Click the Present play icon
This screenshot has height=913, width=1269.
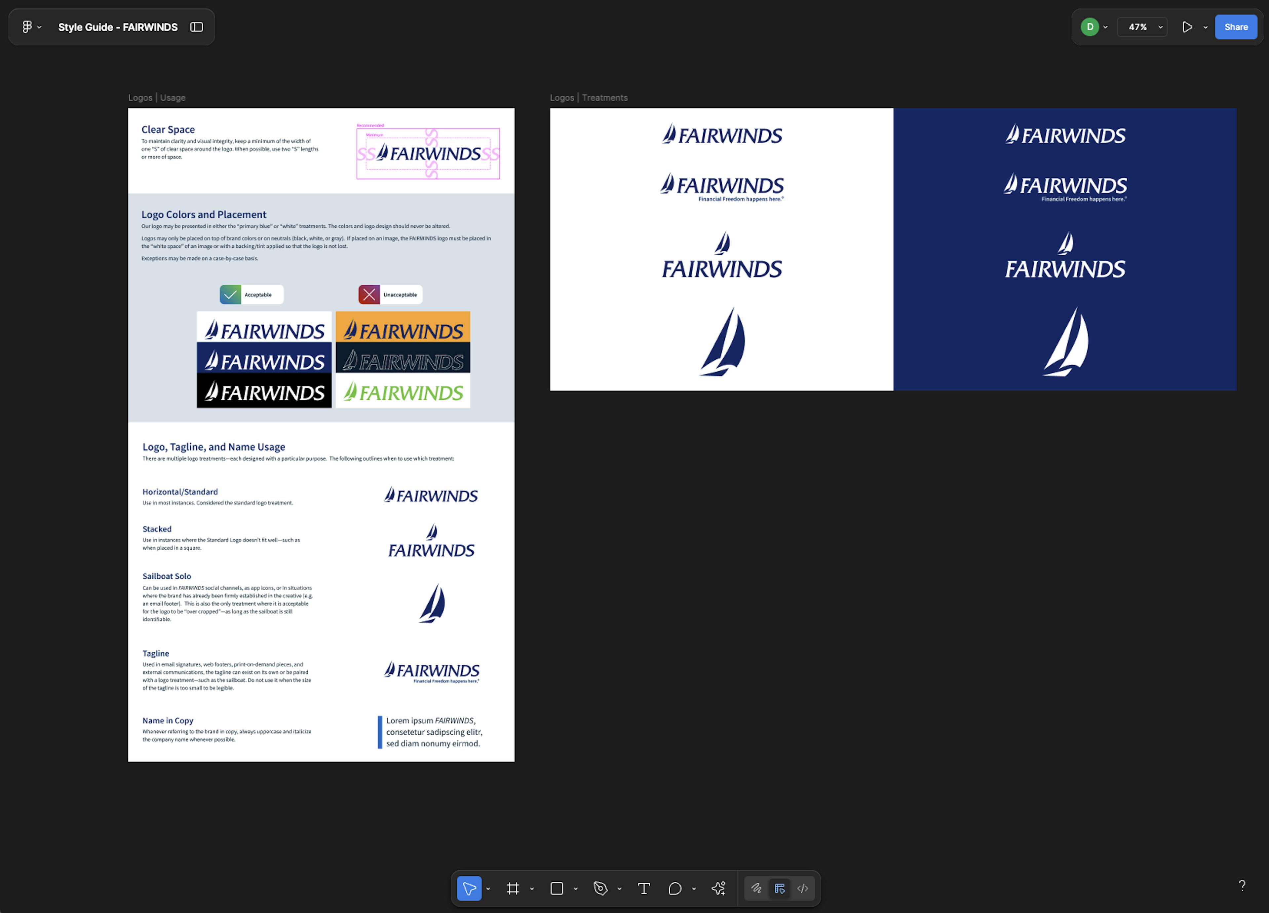1187,27
